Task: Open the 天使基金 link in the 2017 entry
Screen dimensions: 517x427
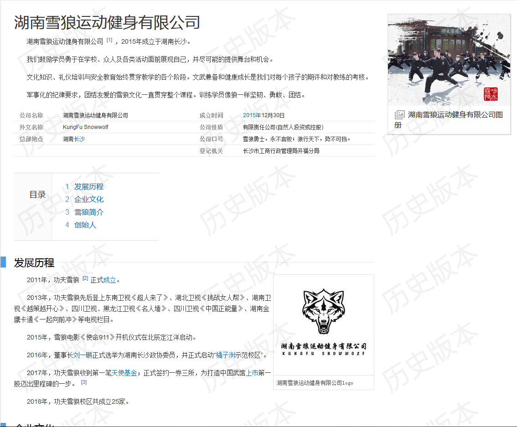Action: click(x=124, y=373)
